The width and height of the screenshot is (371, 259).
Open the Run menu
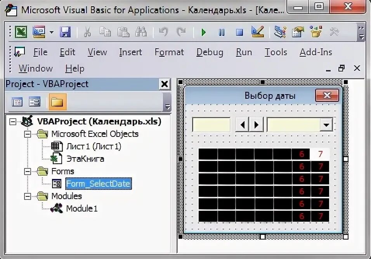[x=244, y=52]
